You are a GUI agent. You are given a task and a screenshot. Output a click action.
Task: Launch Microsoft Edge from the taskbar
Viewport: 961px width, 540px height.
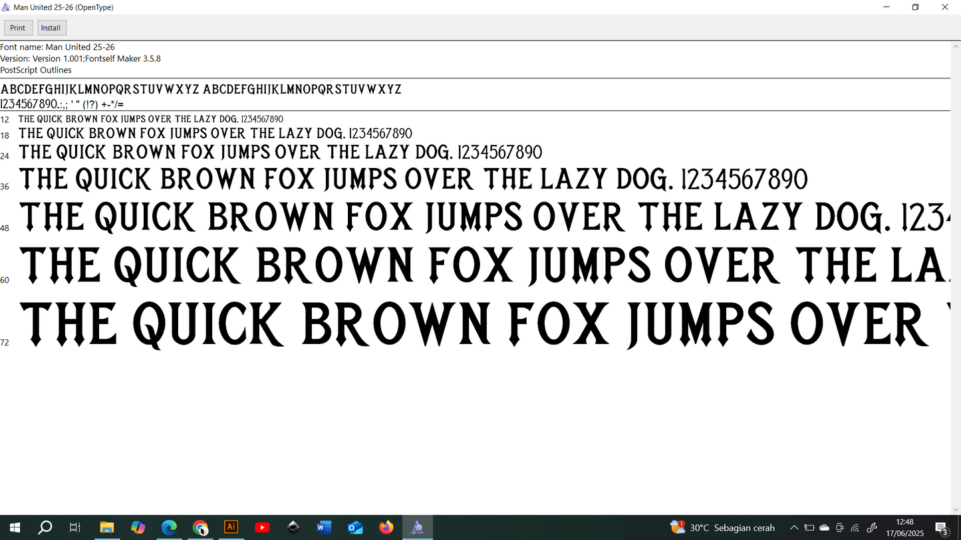169,527
